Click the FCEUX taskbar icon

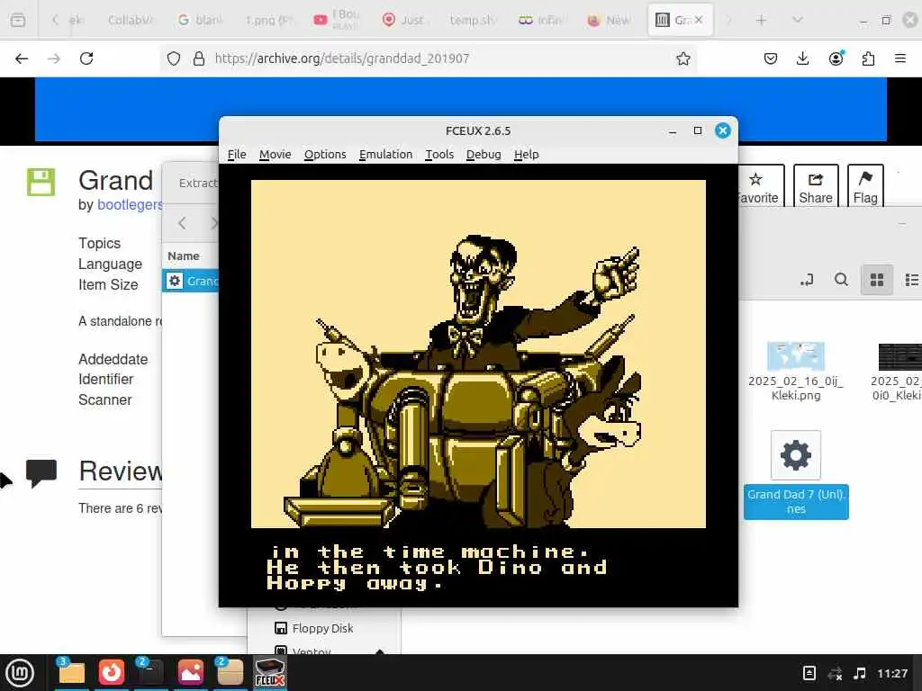270,672
